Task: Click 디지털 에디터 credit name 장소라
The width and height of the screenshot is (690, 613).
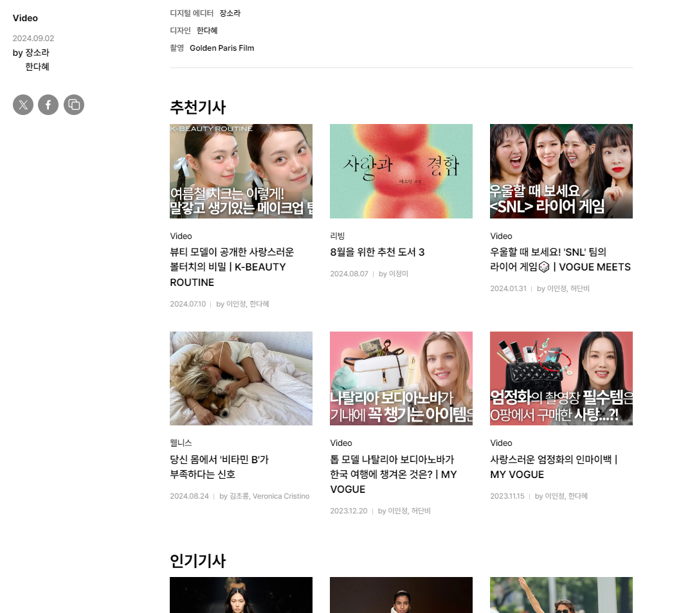Action: [x=230, y=13]
